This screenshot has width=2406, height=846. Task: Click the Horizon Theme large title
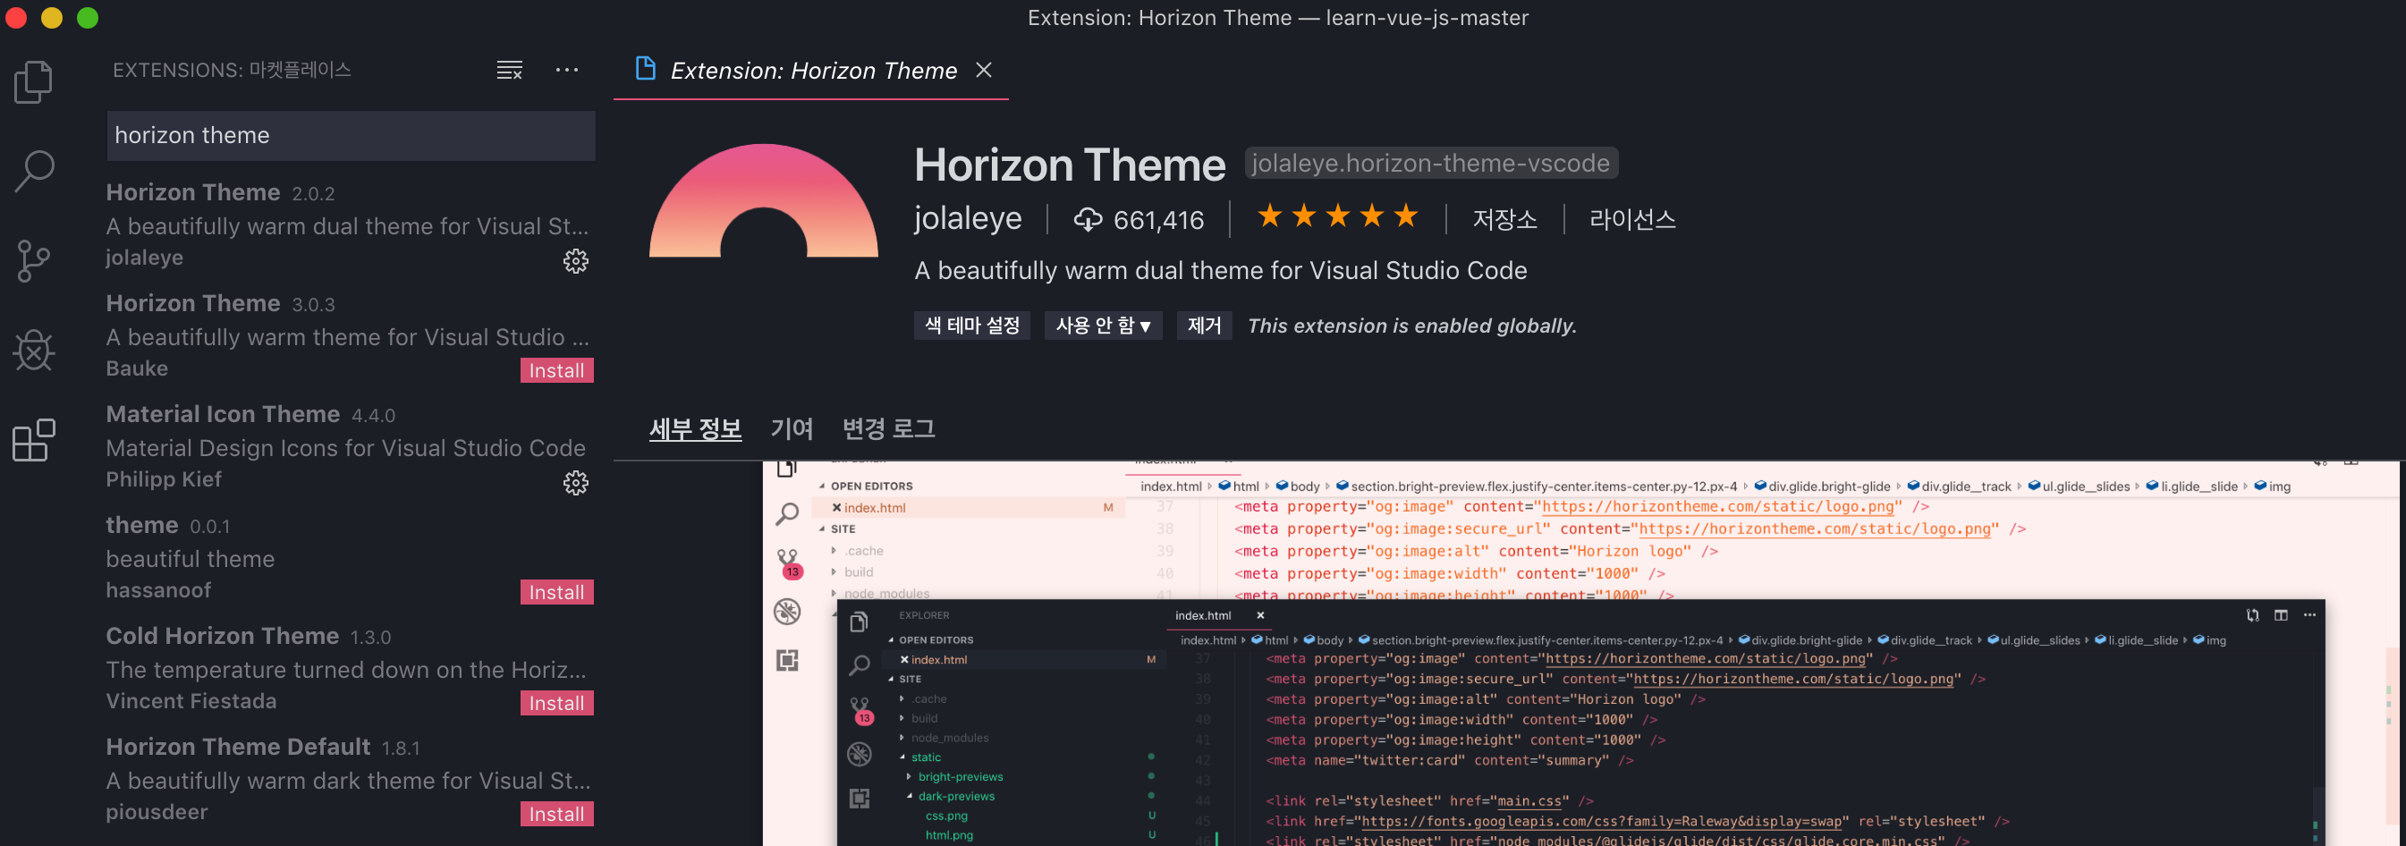tap(1070, 165)
